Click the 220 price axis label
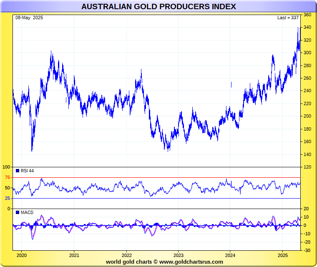Image resolution: width=317 pixels, height=267 pixels. [x=307, y=103]
